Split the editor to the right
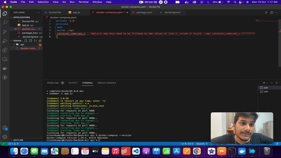Screen dimensions: 281x158 click(x=272, y=12)
